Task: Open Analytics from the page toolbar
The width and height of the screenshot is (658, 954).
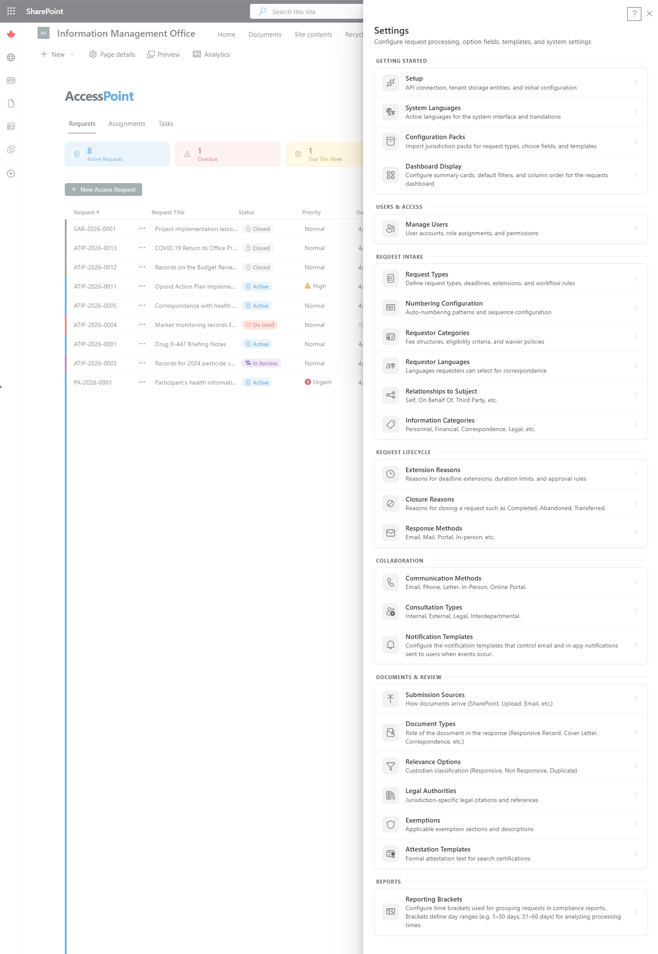Action: [x=211, y=54]
